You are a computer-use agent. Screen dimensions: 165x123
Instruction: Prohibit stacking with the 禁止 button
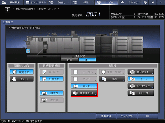pos(87,60)
